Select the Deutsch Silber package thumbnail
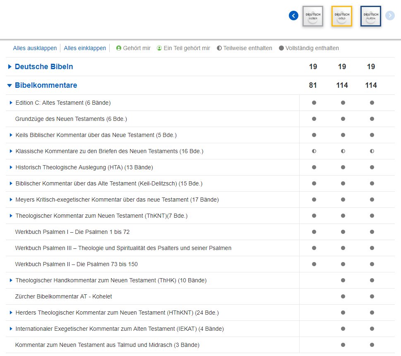Viewport: 401px width, 356px height. pyautogui.click(x=313, y=16)
